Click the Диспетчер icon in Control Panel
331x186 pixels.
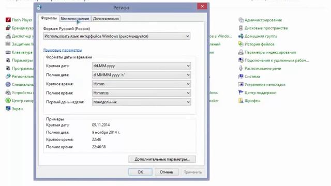tap(8, 36)
